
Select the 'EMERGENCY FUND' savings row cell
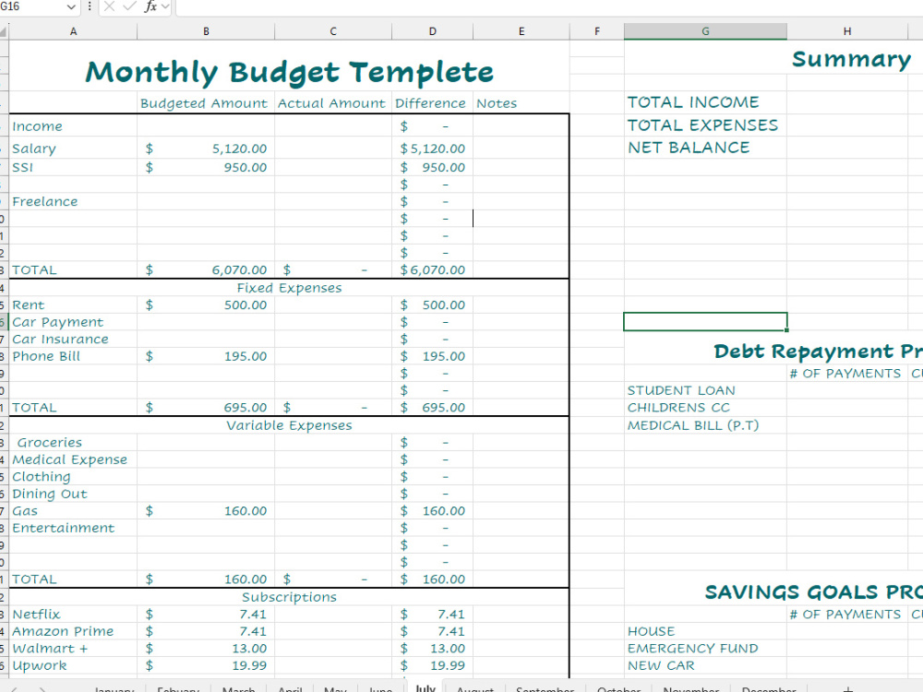705,649
